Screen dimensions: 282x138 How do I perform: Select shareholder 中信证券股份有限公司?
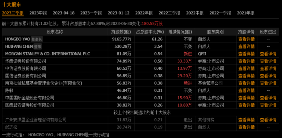coord(26,69)
